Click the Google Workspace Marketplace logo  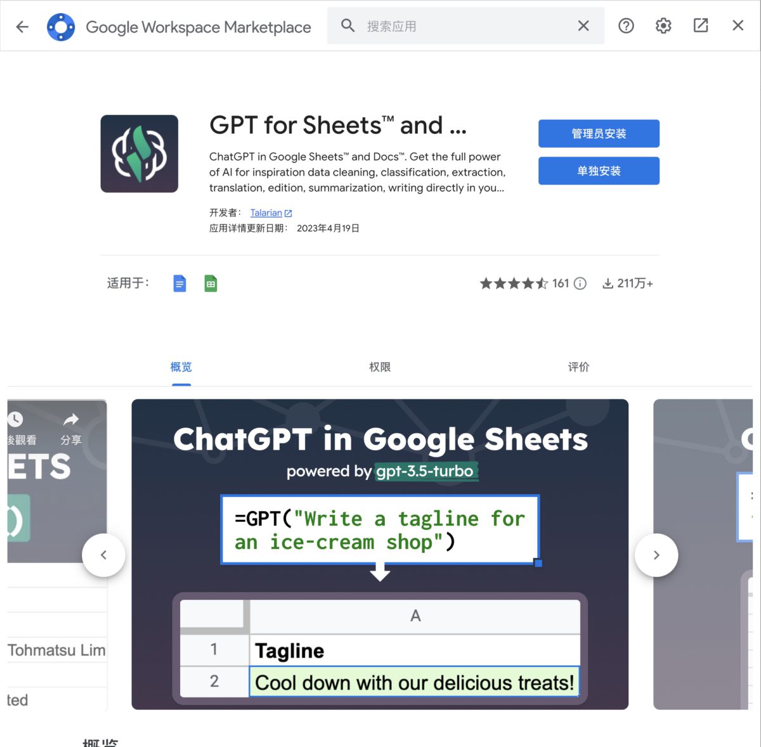click(61, 27)
